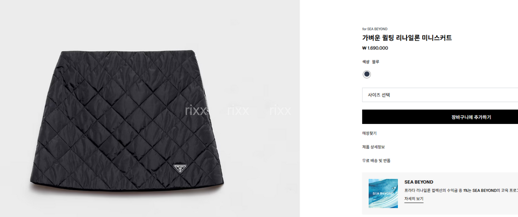Click the 블루 color name text
Screen dimensions: 518x217
coord(376,61)
